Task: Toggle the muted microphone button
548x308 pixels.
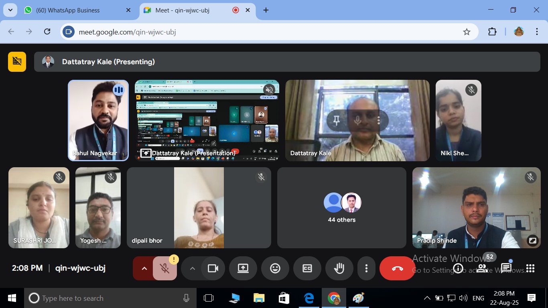Action: [x=165, y=268]
